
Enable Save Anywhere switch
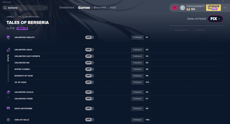89,109
